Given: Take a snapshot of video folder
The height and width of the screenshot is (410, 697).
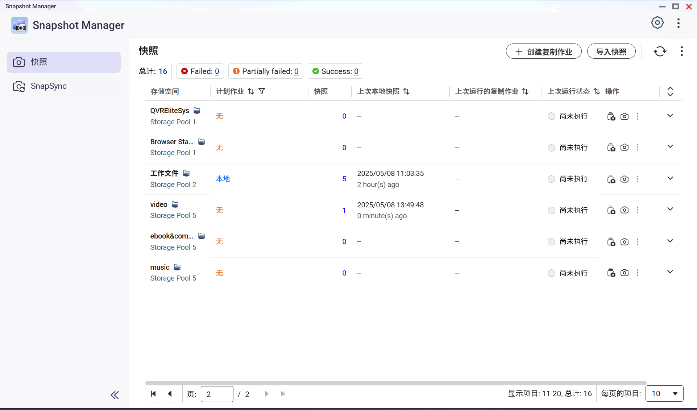Looking at the screenshot, I should pos(625,210).
